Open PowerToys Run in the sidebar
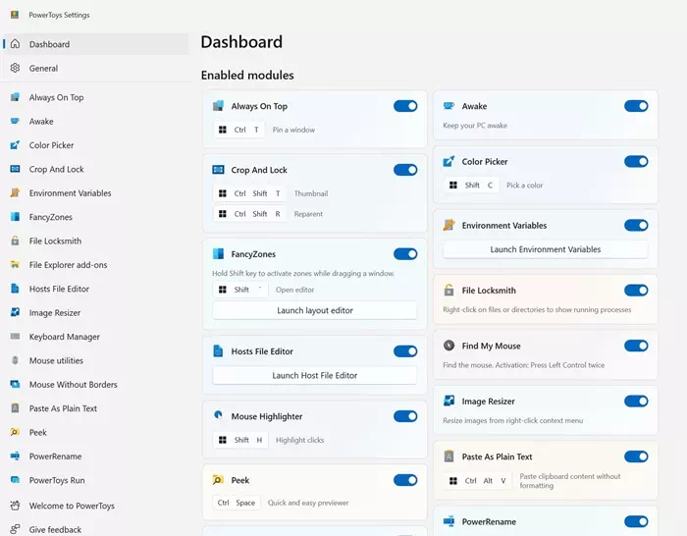Image resolution: width=687 pixels, height=536 pixels. pos(57,480)
